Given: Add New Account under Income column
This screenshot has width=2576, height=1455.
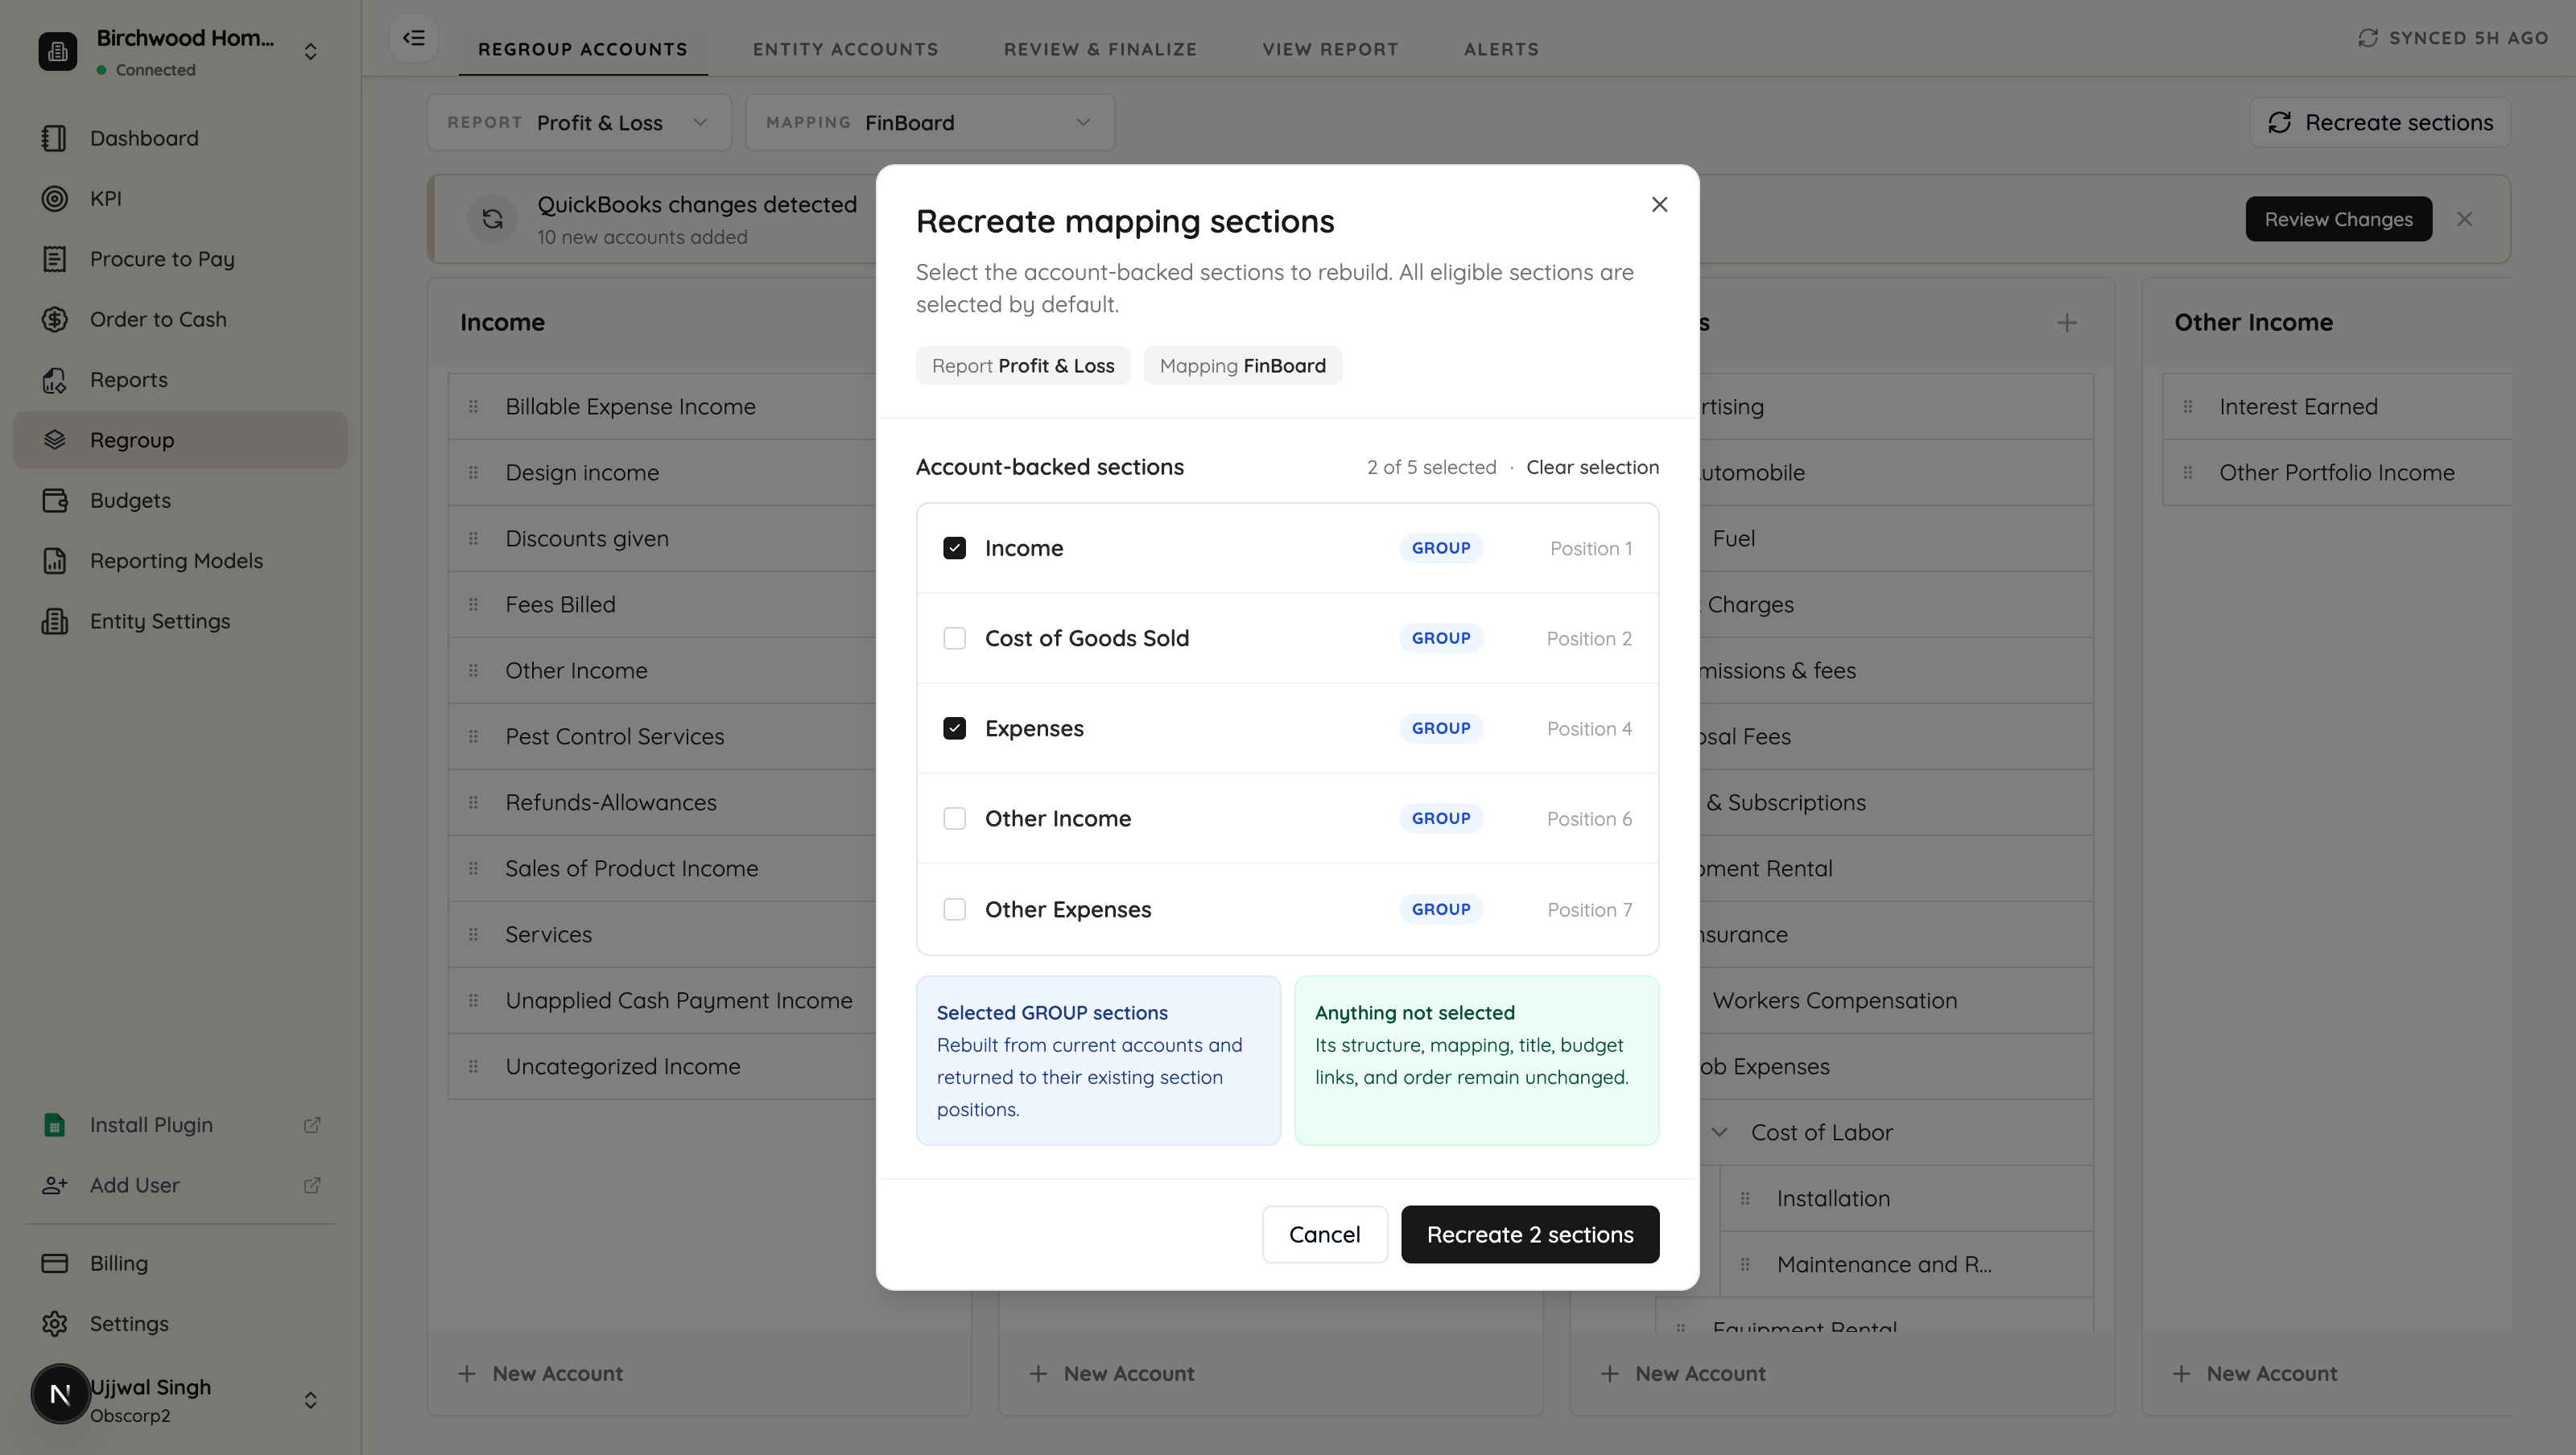Looking at the screenshot, I should click(x=540, y=1373).
